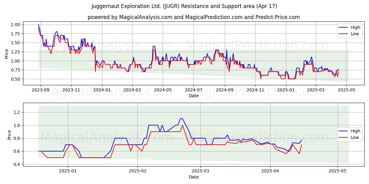Click the '1.75' price tick on top chart
Image resolution: width=369 pixels, height=184 pixels.
pyautogui.click(x=16, y=34)
